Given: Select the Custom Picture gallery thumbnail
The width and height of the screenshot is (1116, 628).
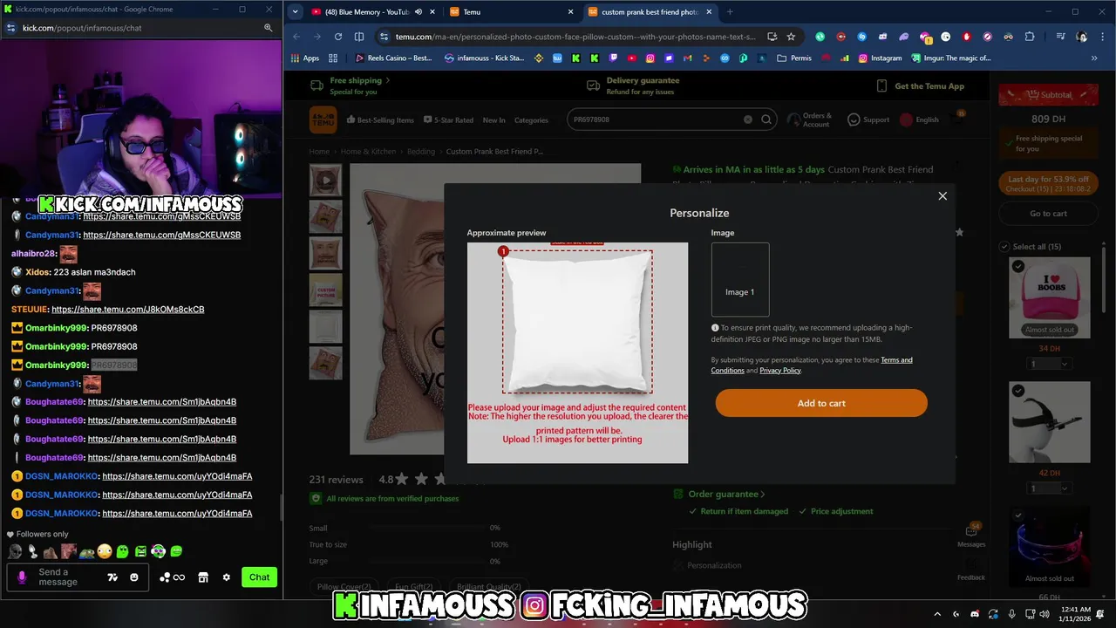Looking at the screenshot, I should click(x=326, y=290).
